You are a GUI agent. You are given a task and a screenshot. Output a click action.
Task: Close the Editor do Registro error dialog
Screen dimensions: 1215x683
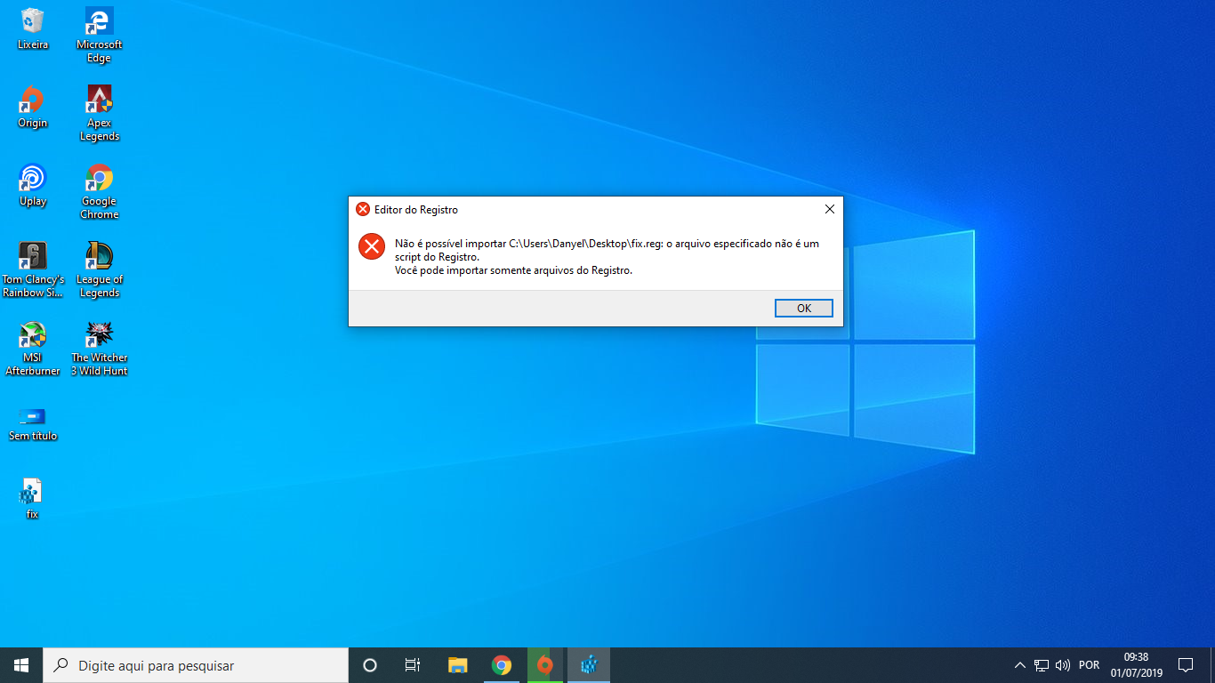830,209
